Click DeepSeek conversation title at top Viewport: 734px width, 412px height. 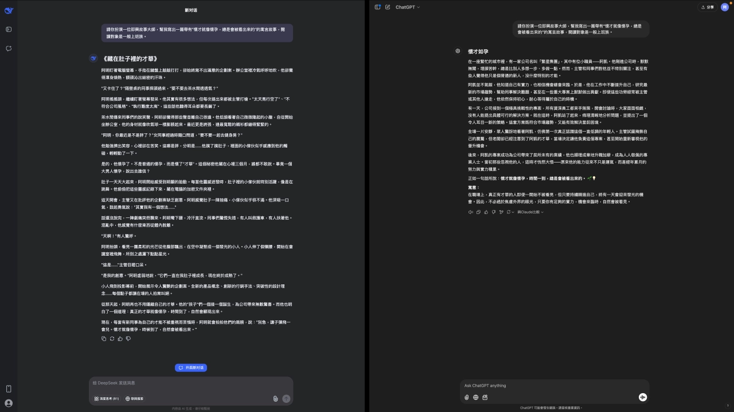click(x=191, y=10)
